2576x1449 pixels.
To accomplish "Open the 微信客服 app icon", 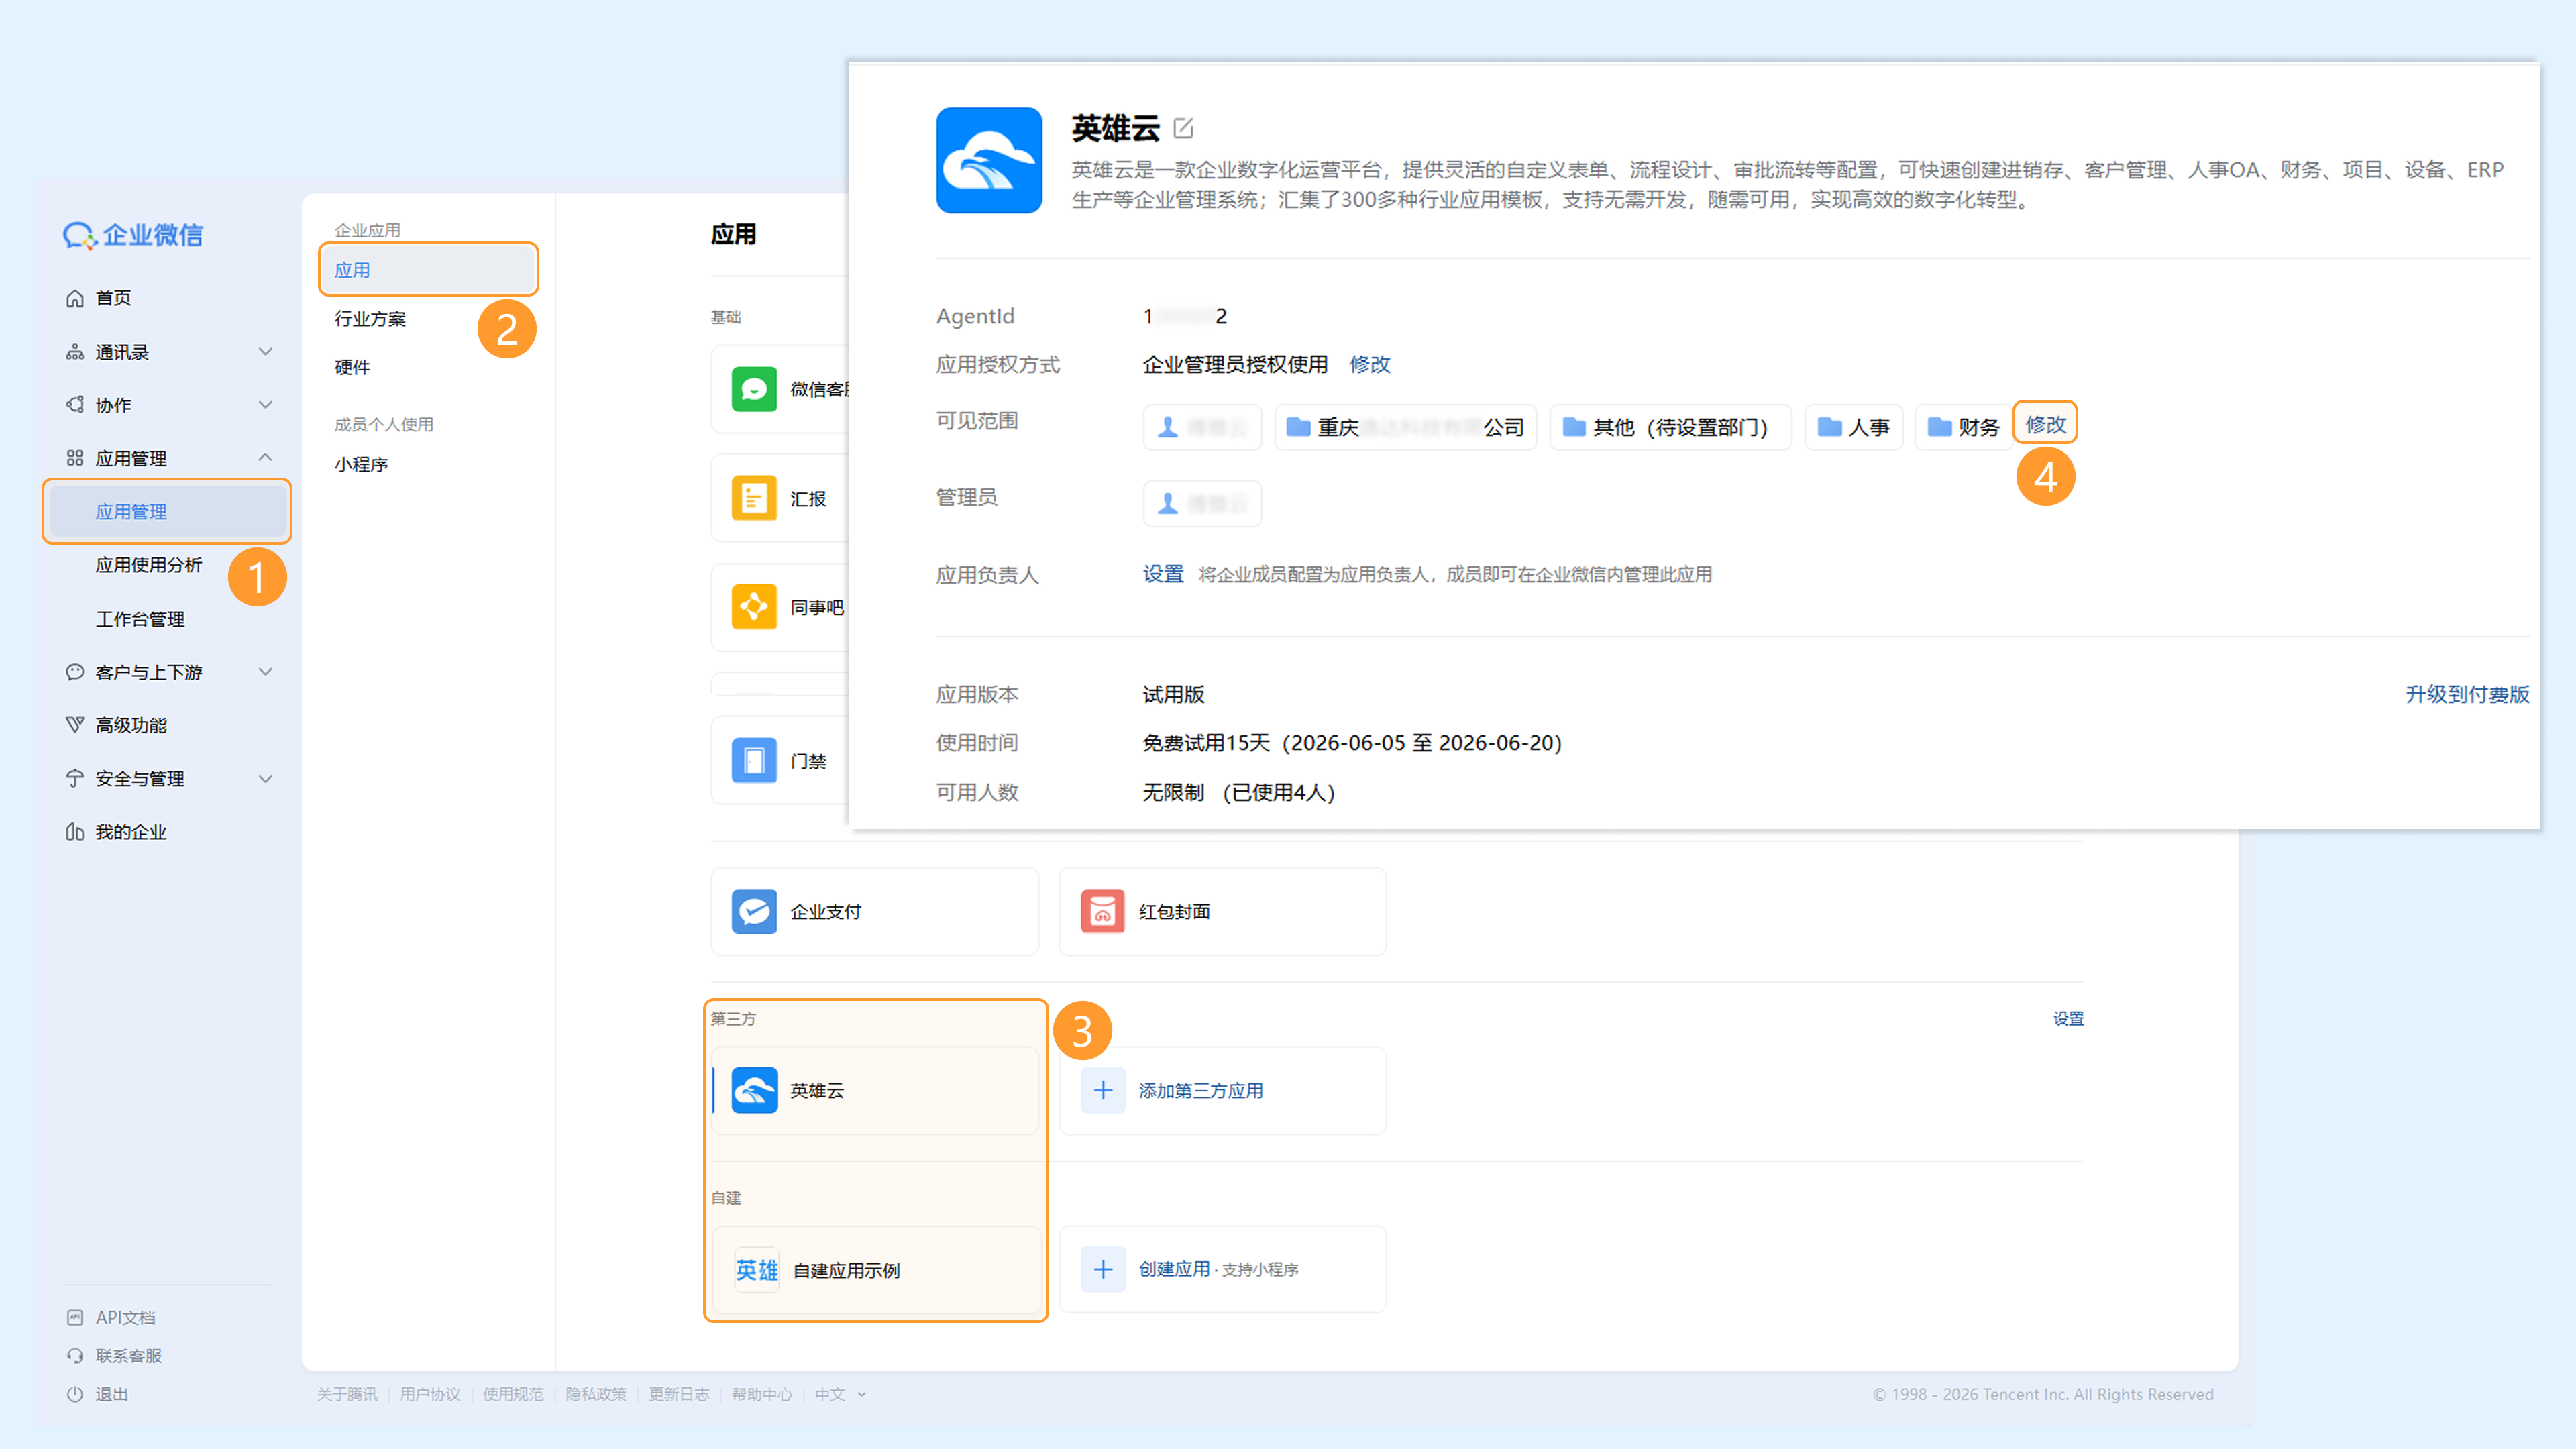I will (x=754, y=389).
